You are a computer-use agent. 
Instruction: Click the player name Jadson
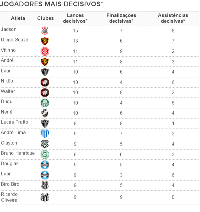pyautogui.click(x=9, y=29)
